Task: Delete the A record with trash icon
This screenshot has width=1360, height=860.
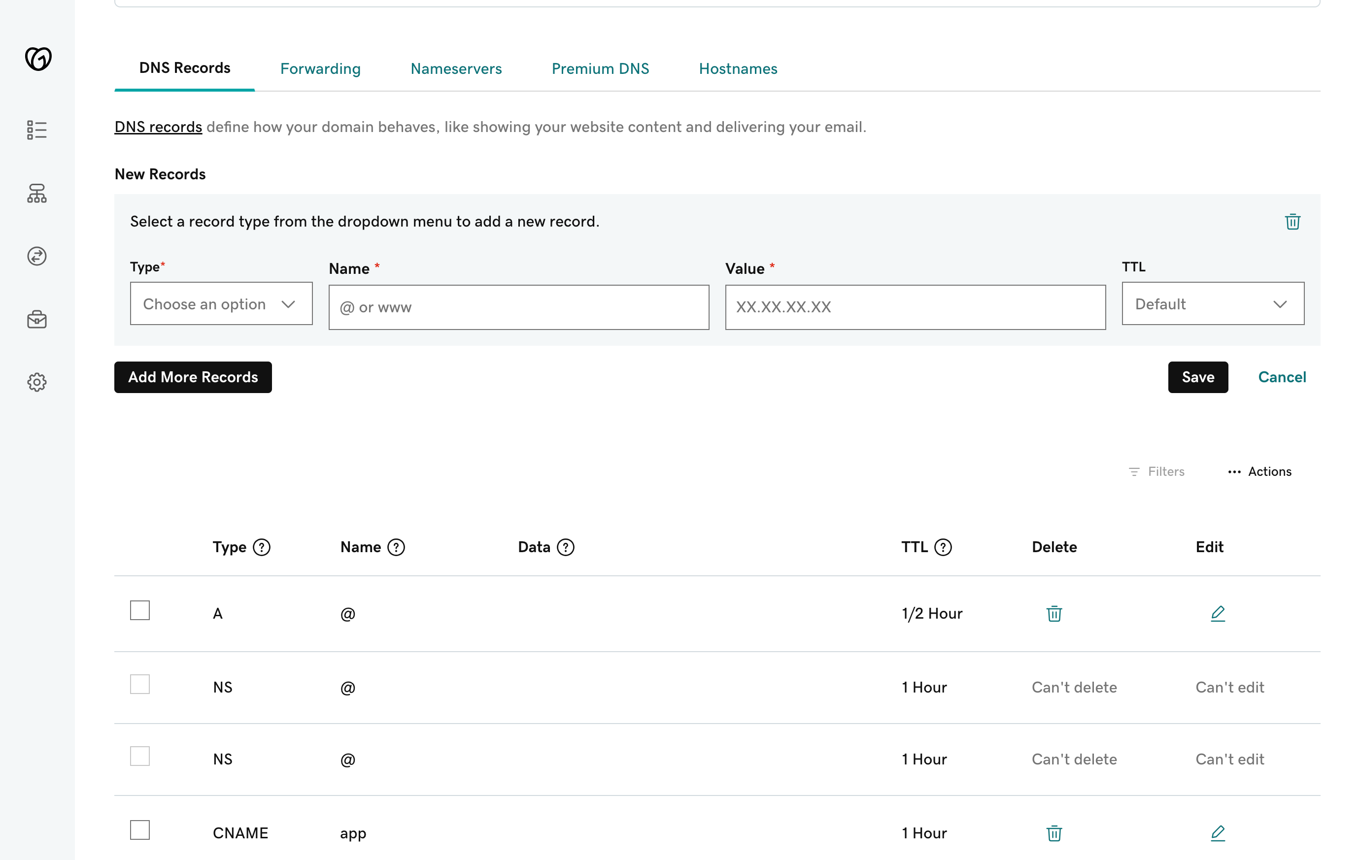Action: coord(1054,614)
